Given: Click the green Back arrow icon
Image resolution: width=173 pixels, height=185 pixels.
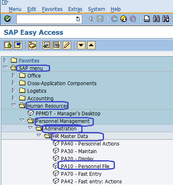Looking at the screenshot, I should [x=114, y=19].
